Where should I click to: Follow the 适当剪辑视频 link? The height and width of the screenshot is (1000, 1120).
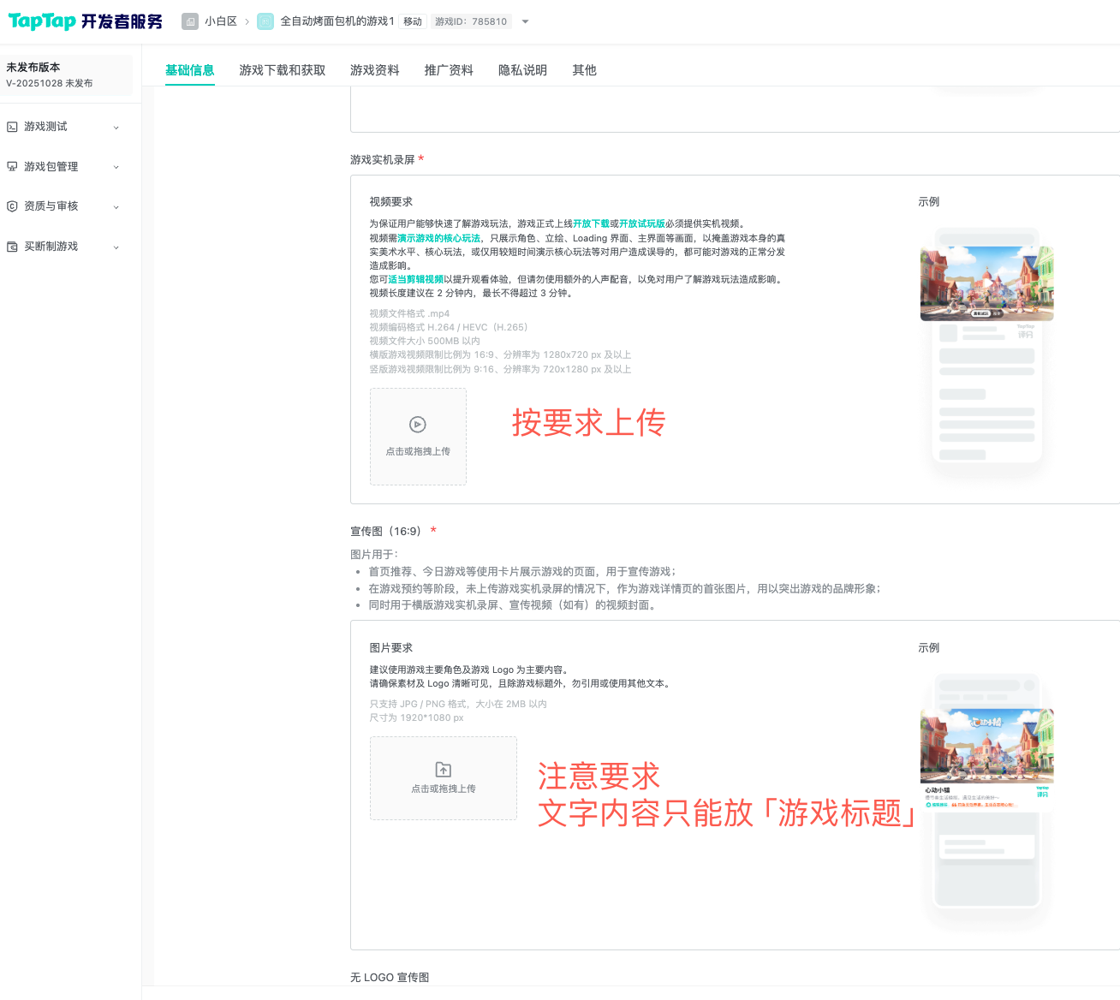pyautogui.click(x=416, y=279)
